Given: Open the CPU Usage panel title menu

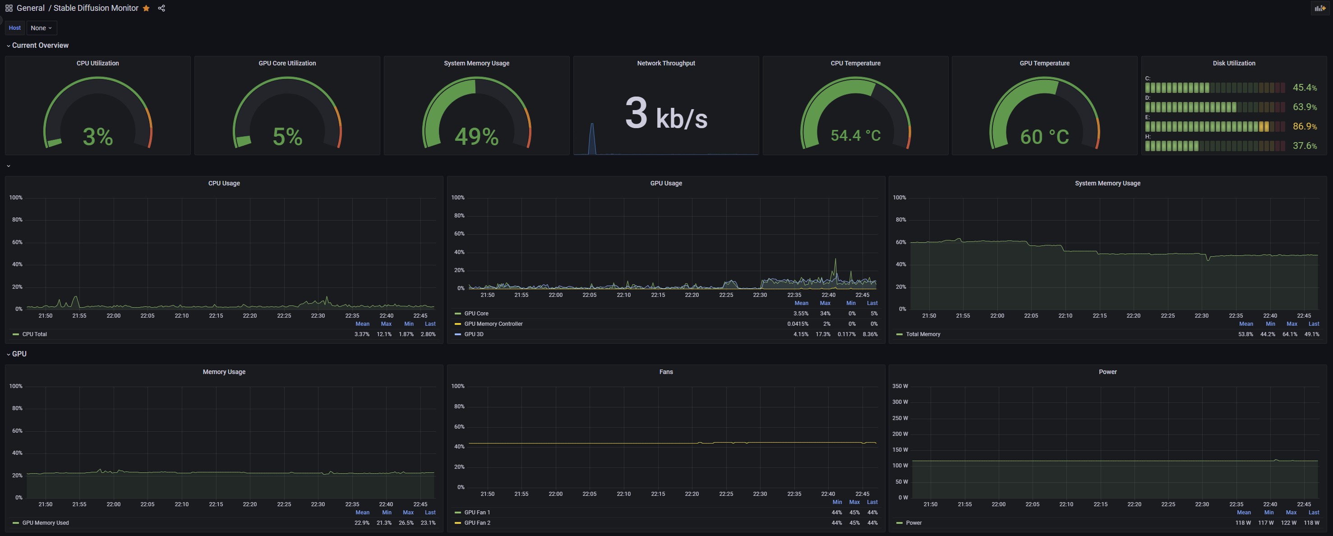Looking at the screenshot, I should click(x=224, y=183).
